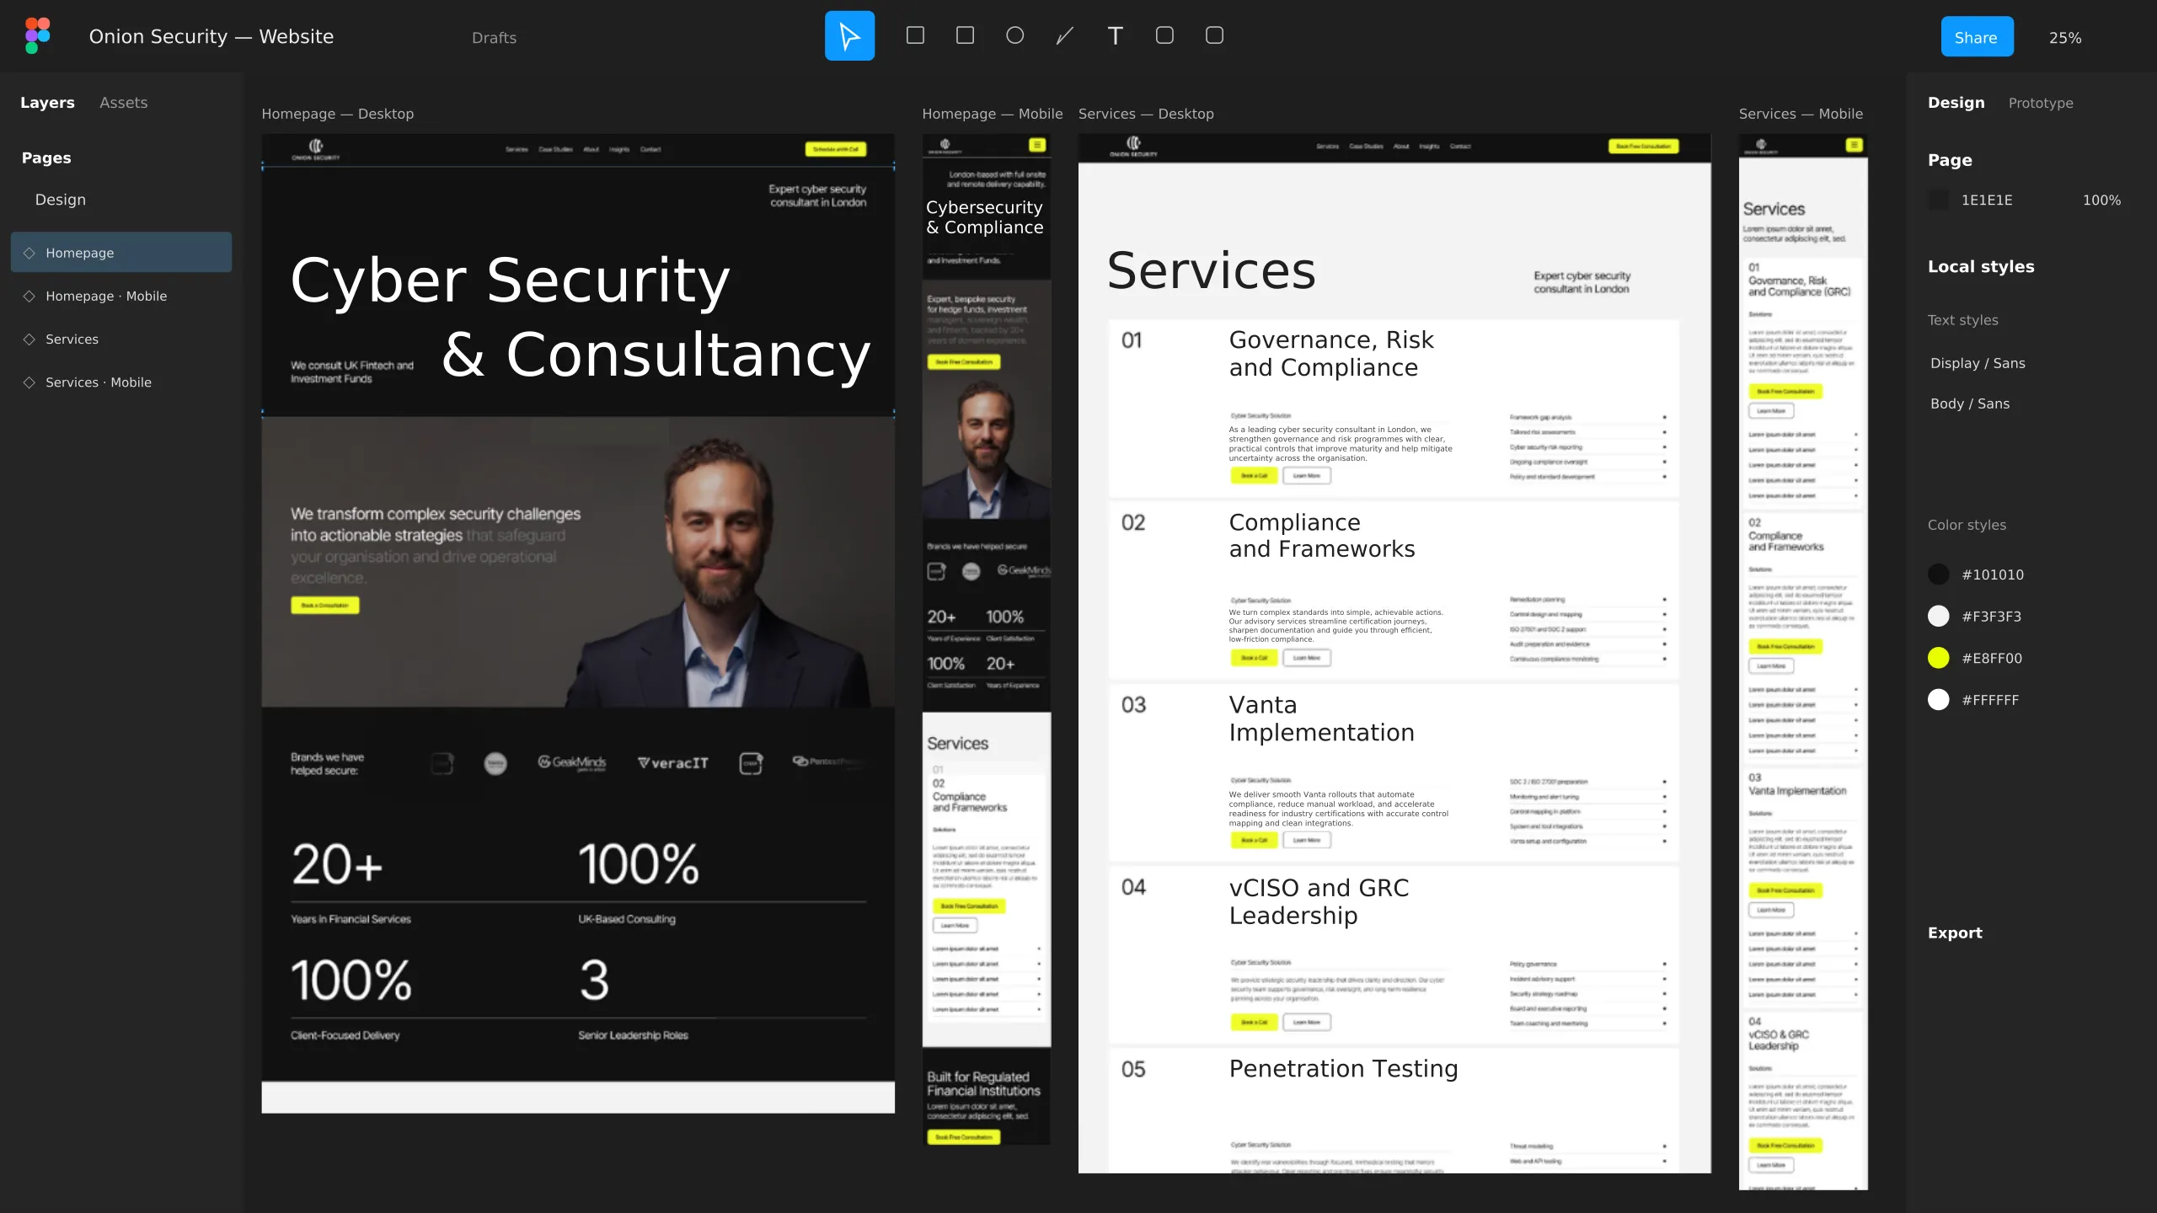The height and width of the screenshot is (1213, 2157).
Task: Click the Penetration Testing heading in Services Desktop
Action: [x=1343, y=1069]
